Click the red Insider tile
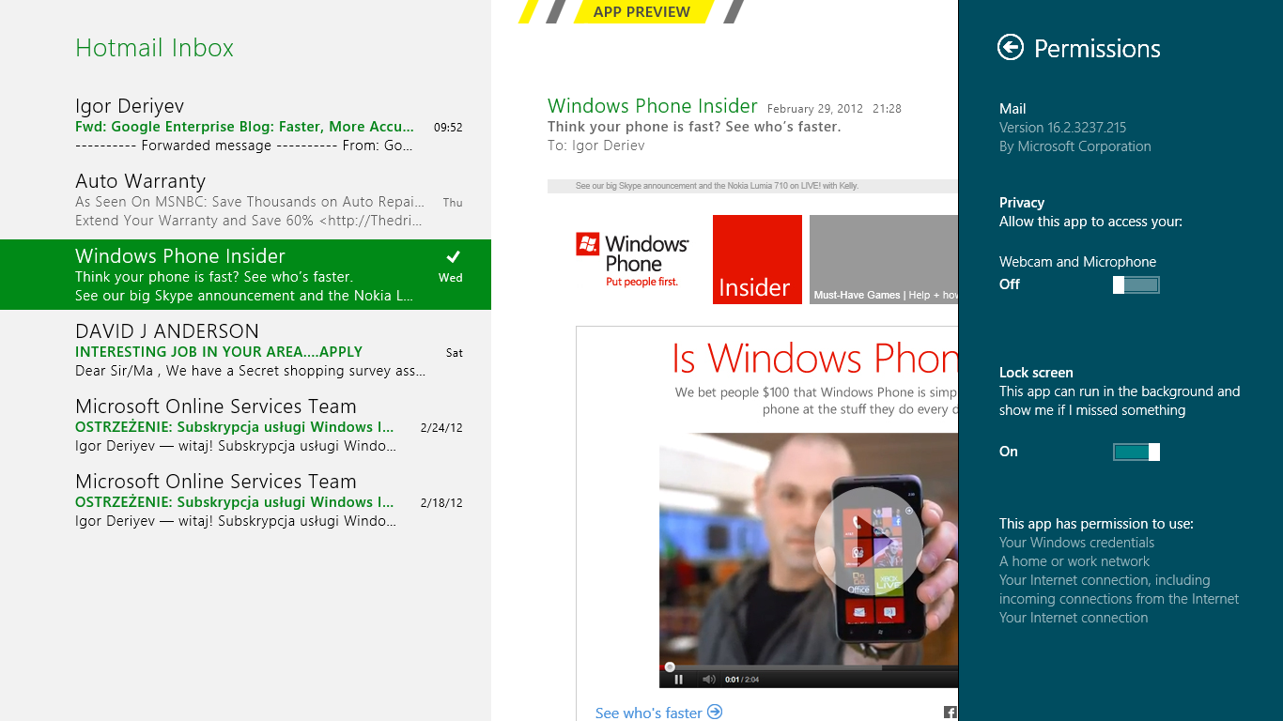 click(x=757, y=259)
